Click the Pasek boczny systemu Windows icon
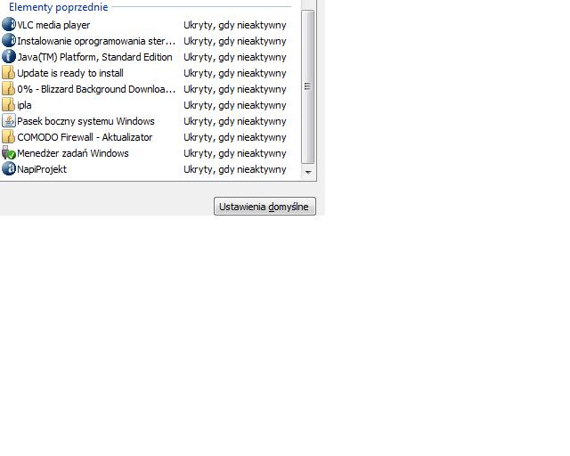This screenshot has height=456, width=570. point(9,121)
